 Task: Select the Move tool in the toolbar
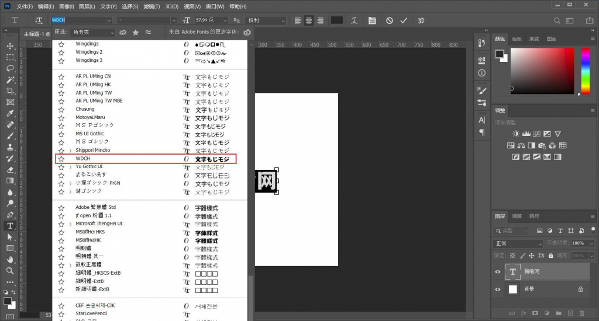(10, 46)
